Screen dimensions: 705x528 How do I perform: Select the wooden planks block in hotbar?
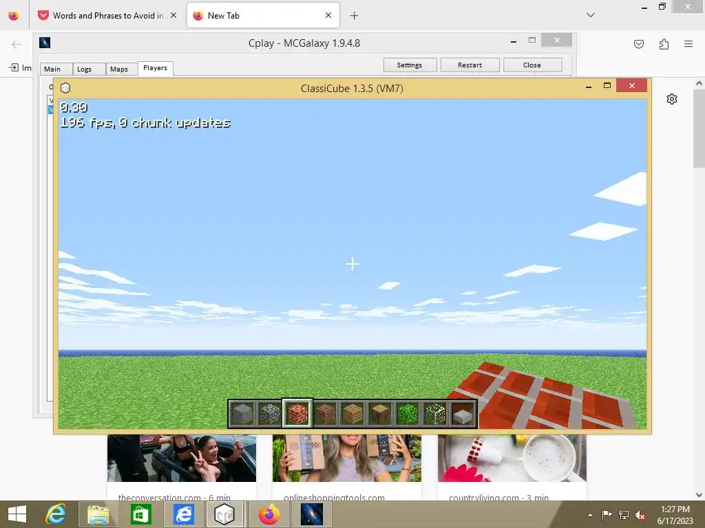click(x=352, y=413)
